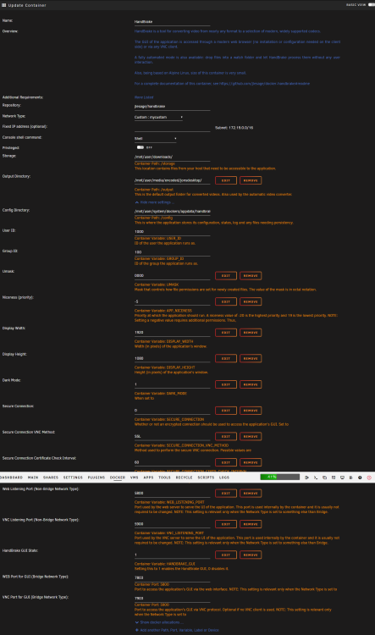Click Edit for Secure Connection
375x635 pixels.
coord(226,411)
